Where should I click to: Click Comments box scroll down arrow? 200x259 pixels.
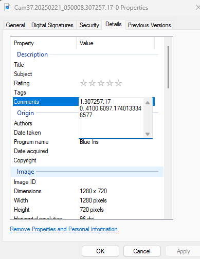pos(148,134)
